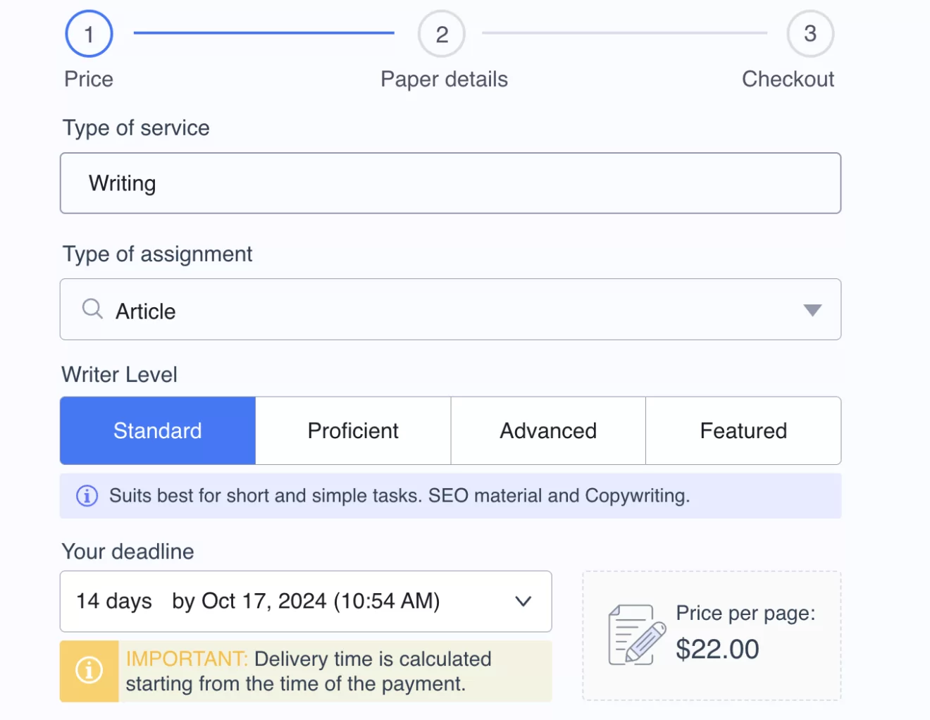
Task: Switch to Featured writer level
Action: coord(743,430)
